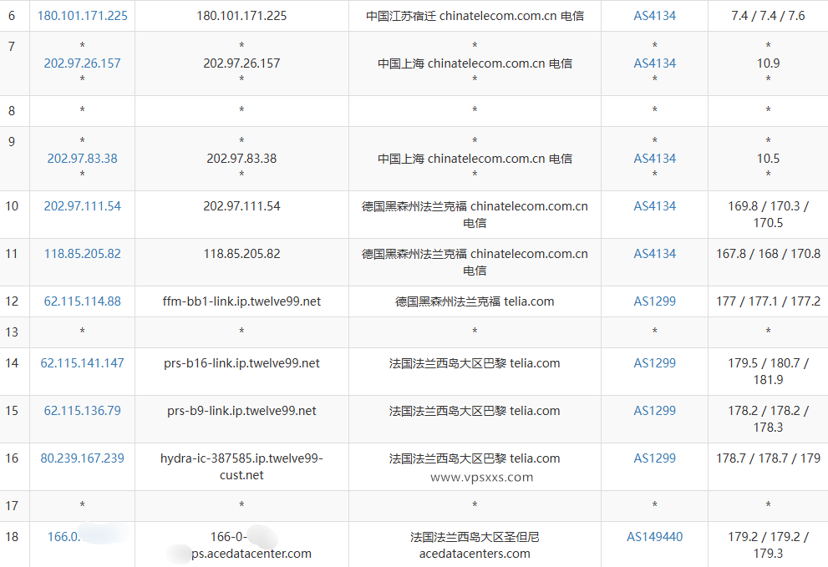Select latency 169.8 / 170.3 / 170.5
Screen dimensions: 828x567
(768, 215)
